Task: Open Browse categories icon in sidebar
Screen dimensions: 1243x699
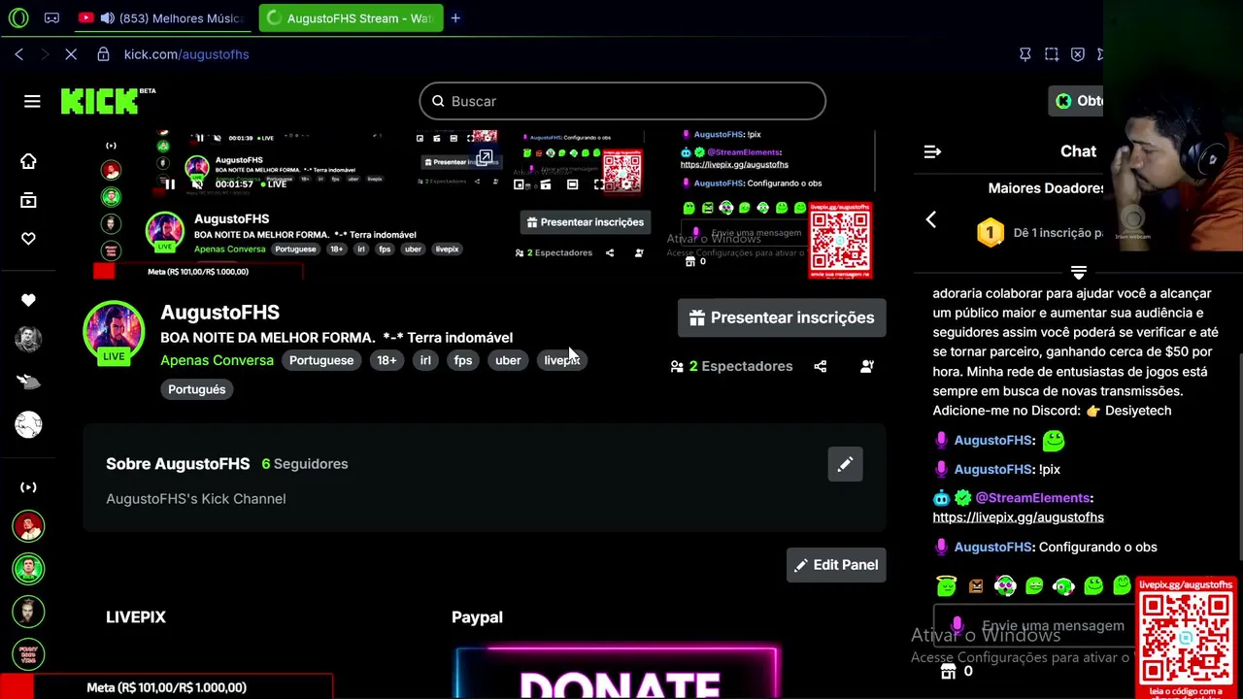Action: click(x=28, y=200)
